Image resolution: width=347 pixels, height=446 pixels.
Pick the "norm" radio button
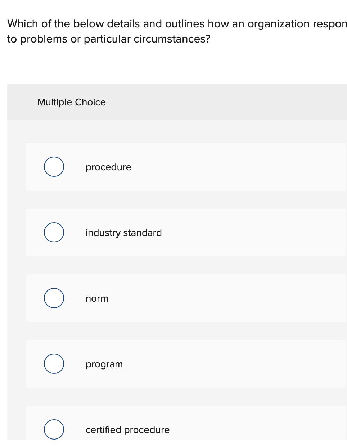(54, 298)
